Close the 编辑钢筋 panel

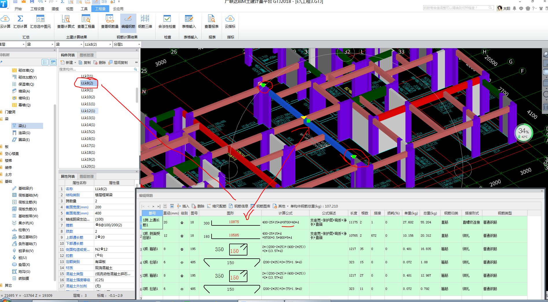click(542, 191)
